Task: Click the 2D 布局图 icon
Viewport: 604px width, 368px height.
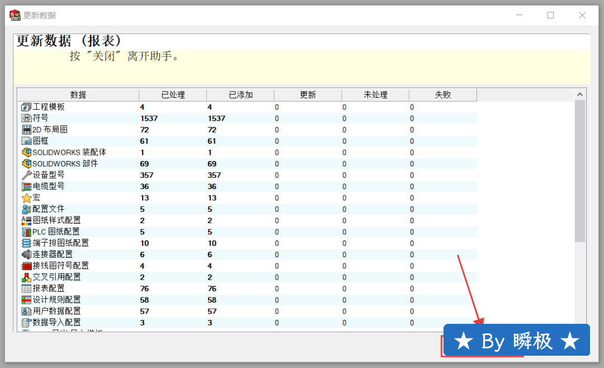Action: tap(26, 129)
